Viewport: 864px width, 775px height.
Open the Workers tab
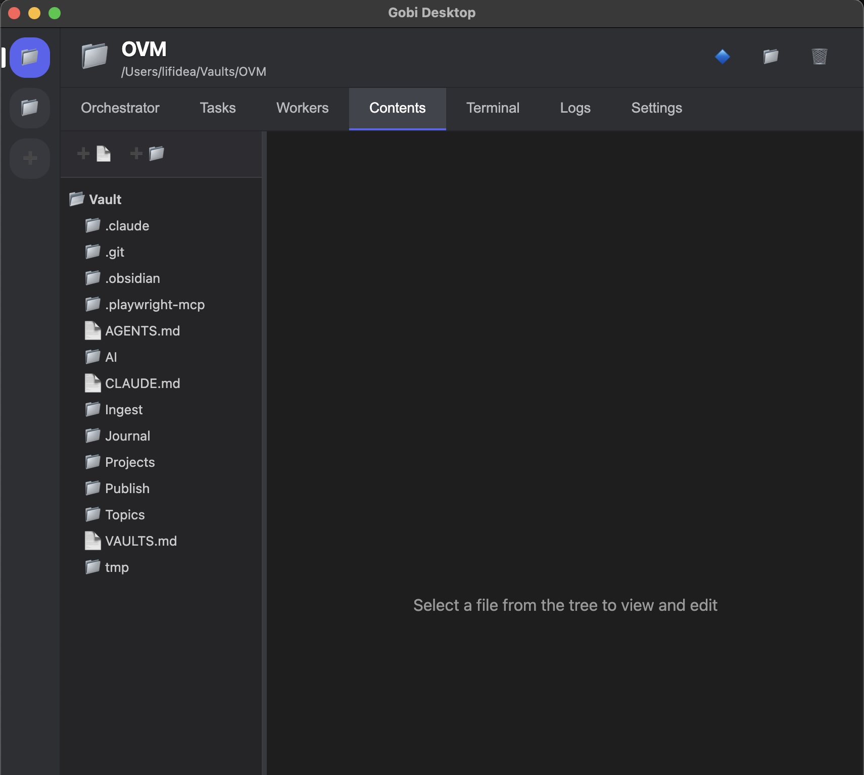(x=302, y=108)
